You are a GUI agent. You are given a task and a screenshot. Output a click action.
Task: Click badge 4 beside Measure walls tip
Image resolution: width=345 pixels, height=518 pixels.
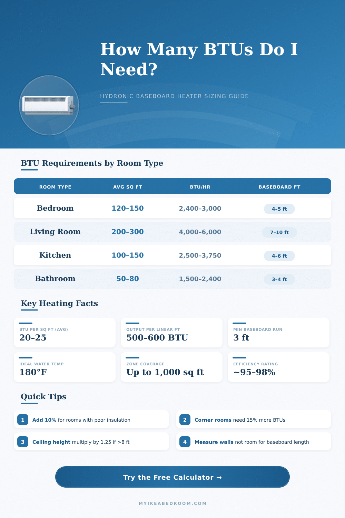tap(185, 441)
